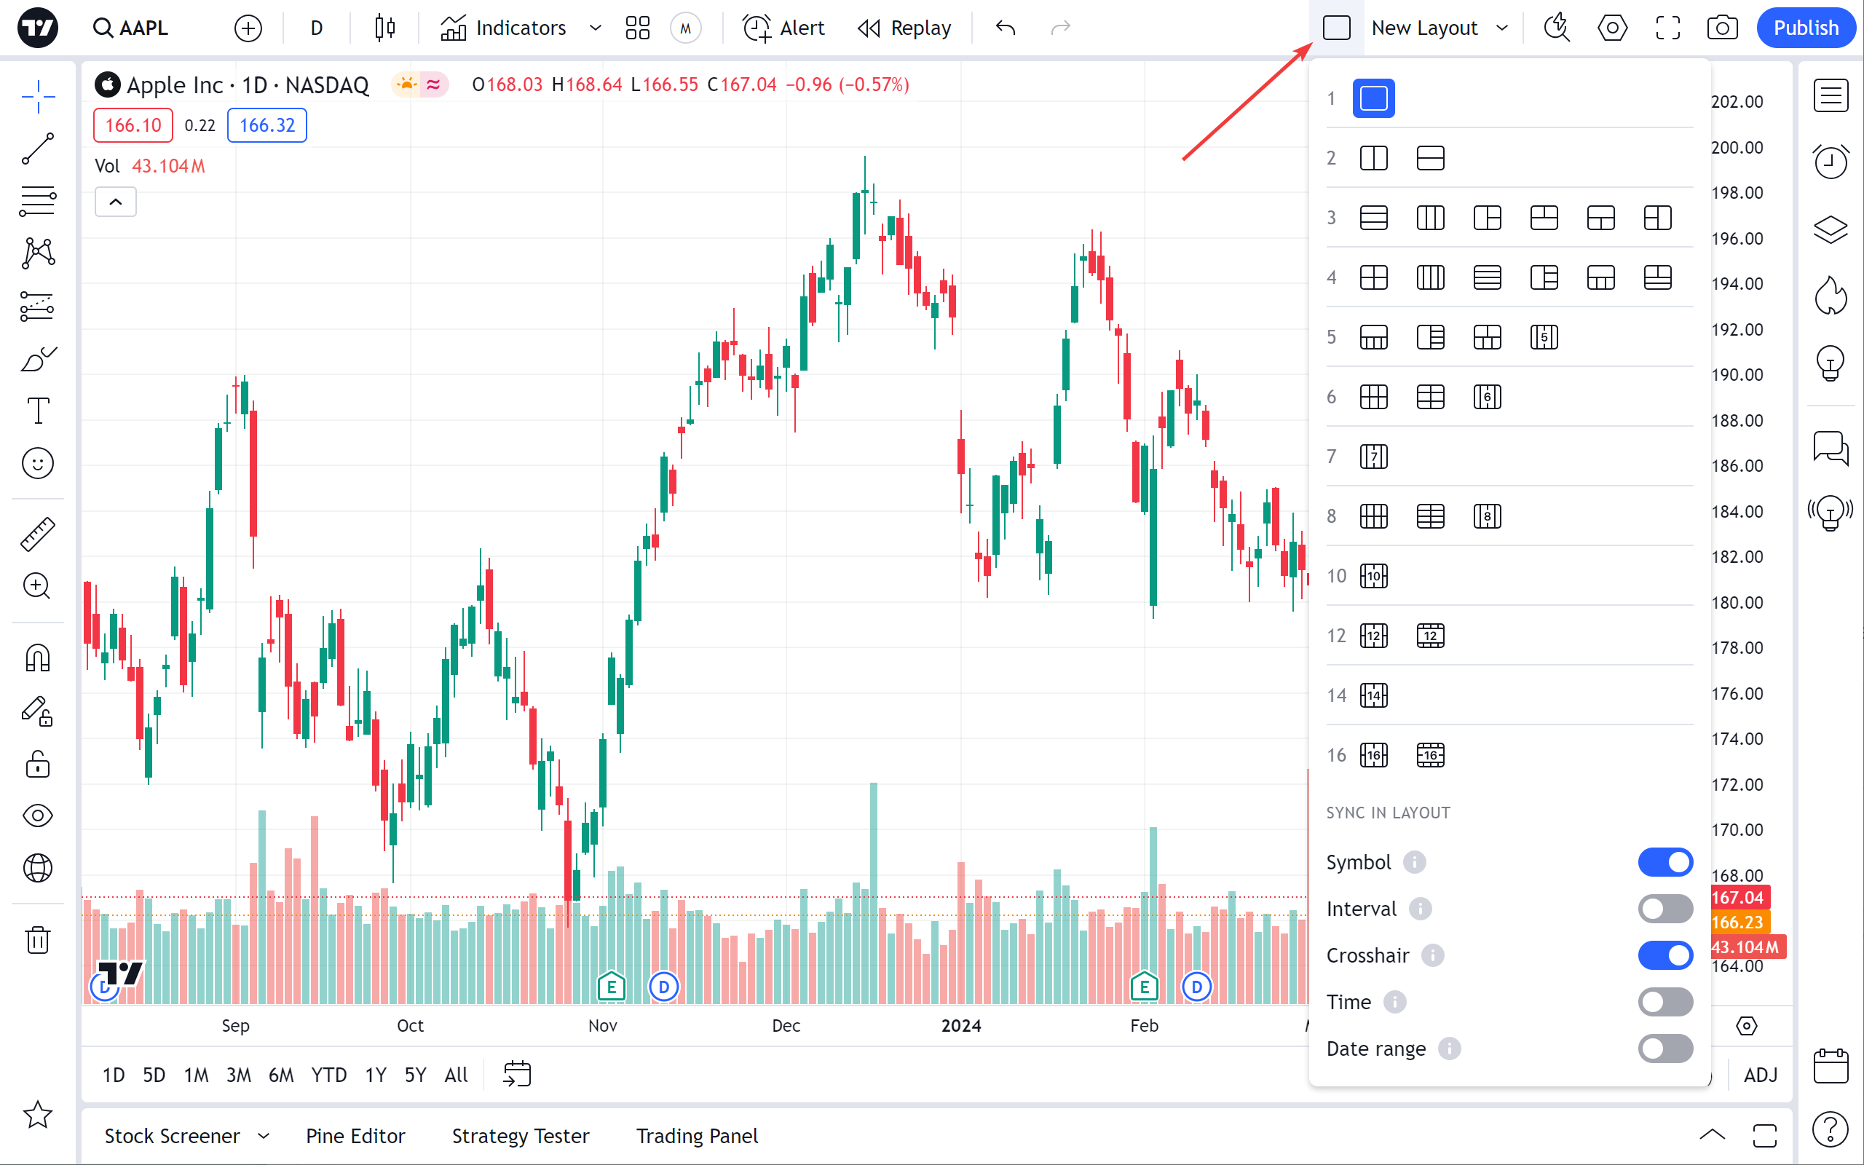Enable Interval sync toggle

click(1665, 909)
